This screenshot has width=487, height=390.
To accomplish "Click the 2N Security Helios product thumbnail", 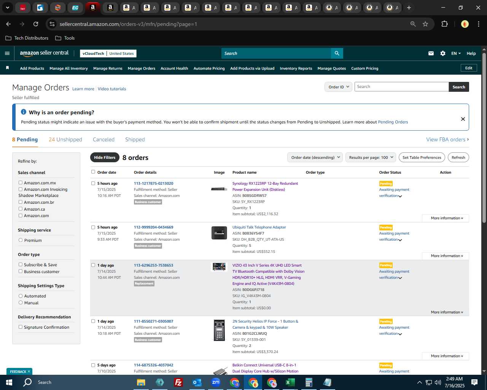I will pos(219,330).
